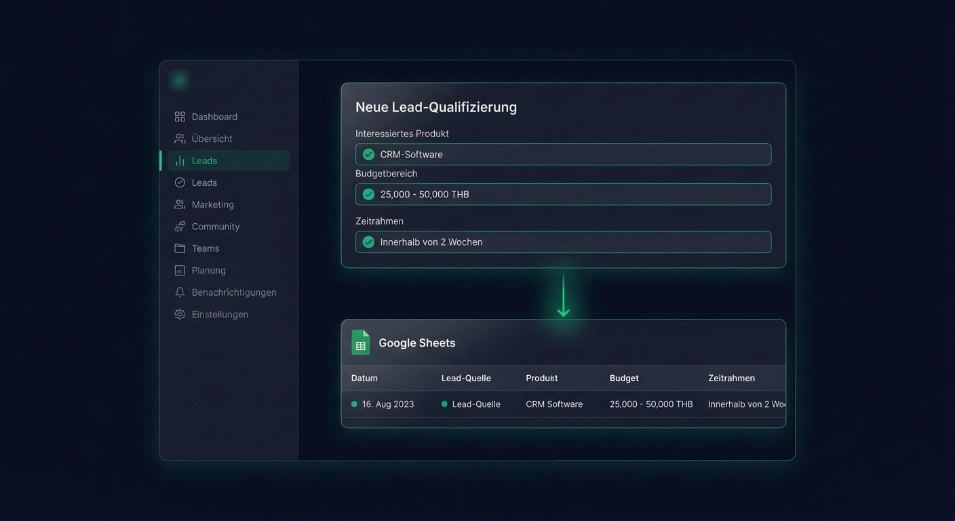Click the Übersicht people icon

pyautogui.click(x=180, y=138)
